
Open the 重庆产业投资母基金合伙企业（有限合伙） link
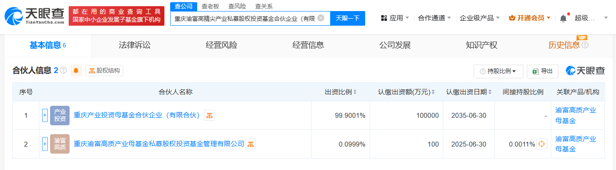(137, 116)
